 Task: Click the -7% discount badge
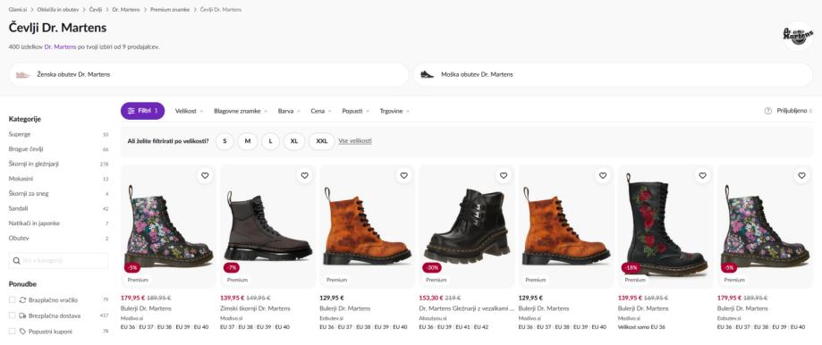coord(232,267)
